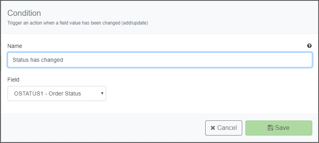Click the X icon on Cancel
The width and height of the screenshot is (319, 143).
213,128
